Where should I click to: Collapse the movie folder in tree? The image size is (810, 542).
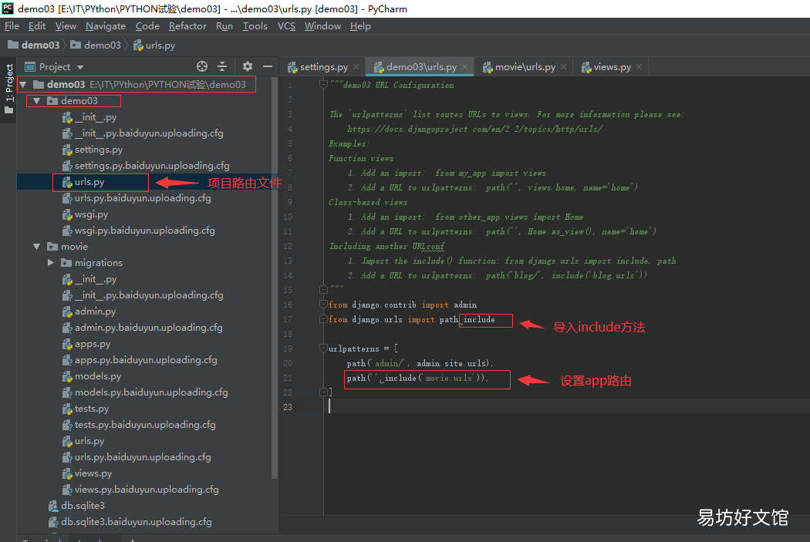click(37, 247)
